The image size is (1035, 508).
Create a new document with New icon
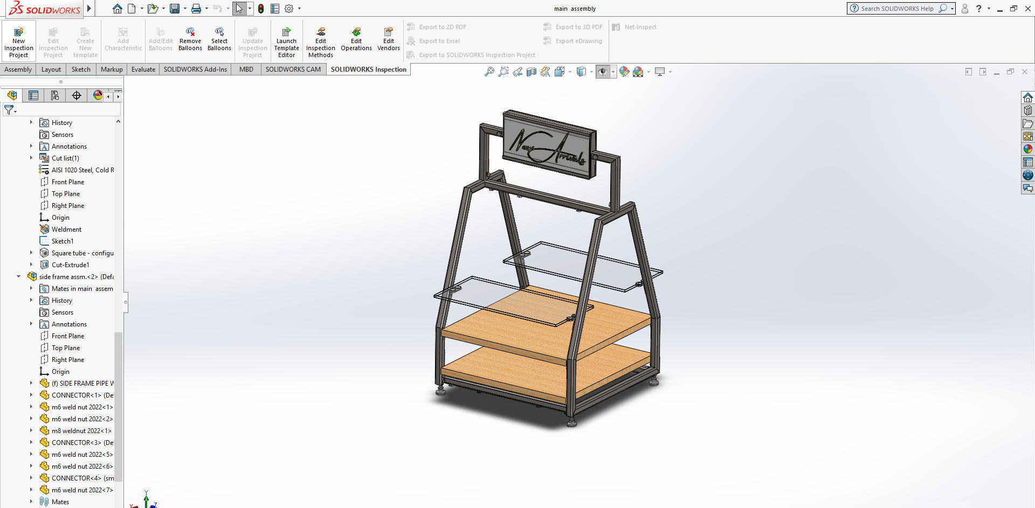[132, 9]
